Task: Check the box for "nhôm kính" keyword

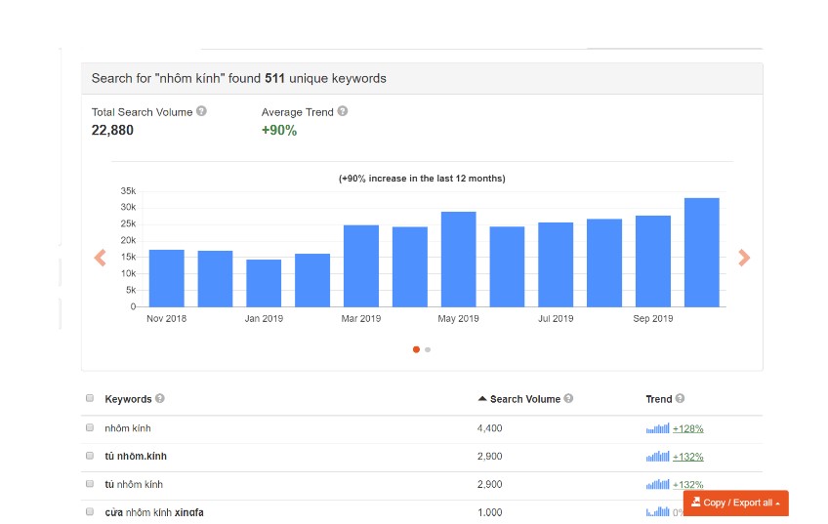Action: 90,428
